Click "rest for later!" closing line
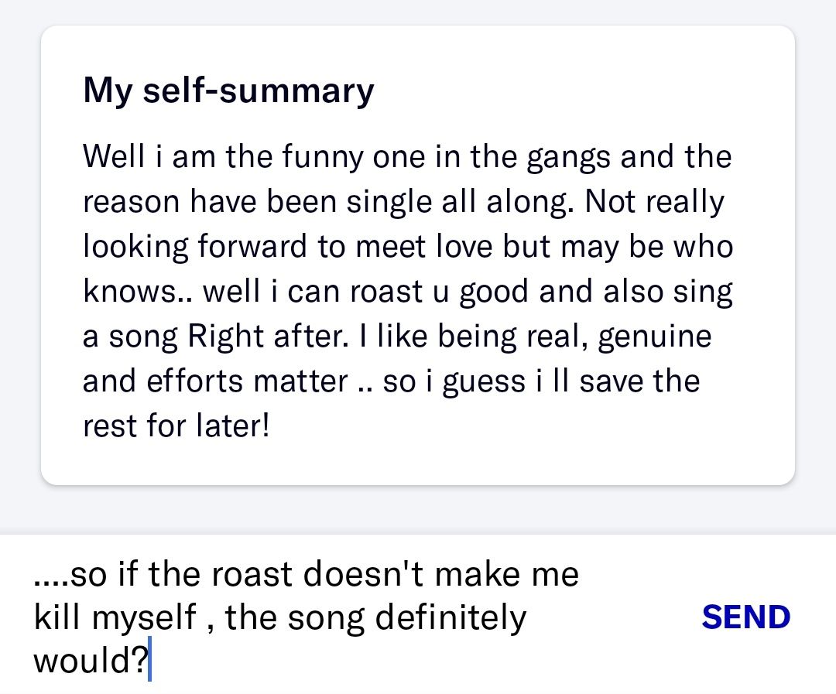 (x=176, y=426)
